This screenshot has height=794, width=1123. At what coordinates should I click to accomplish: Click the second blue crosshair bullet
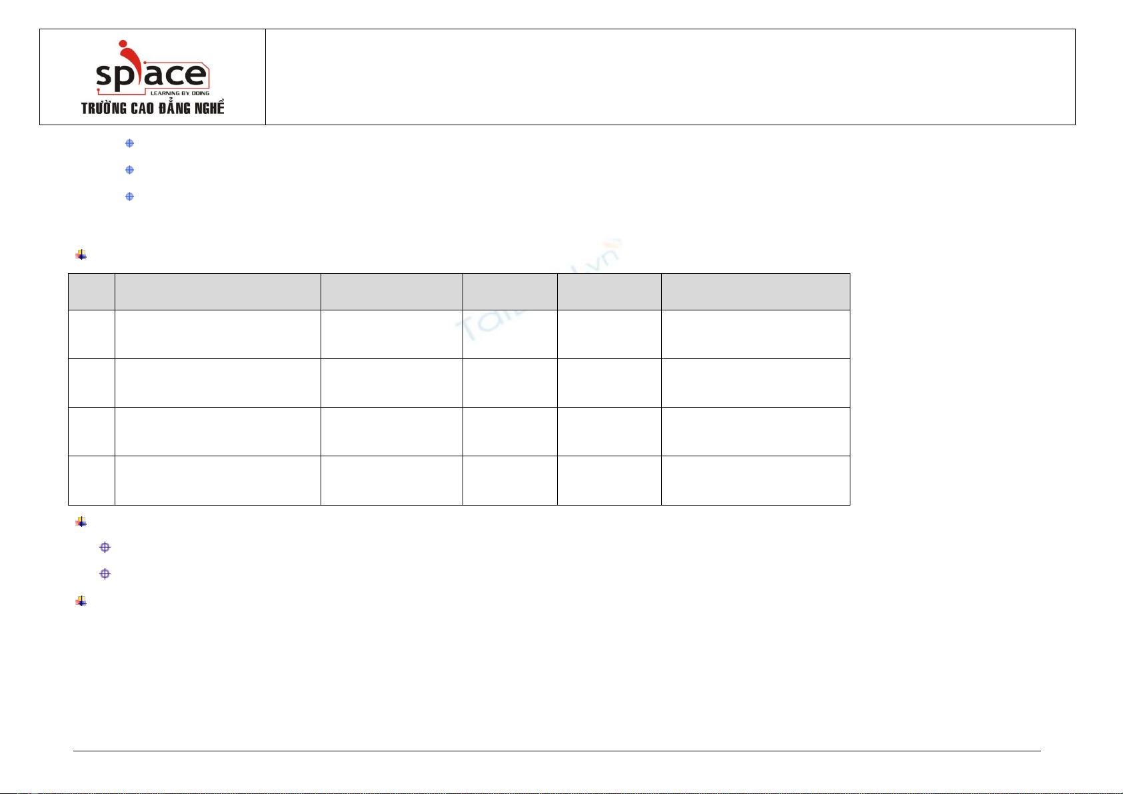tap(130, 170)
